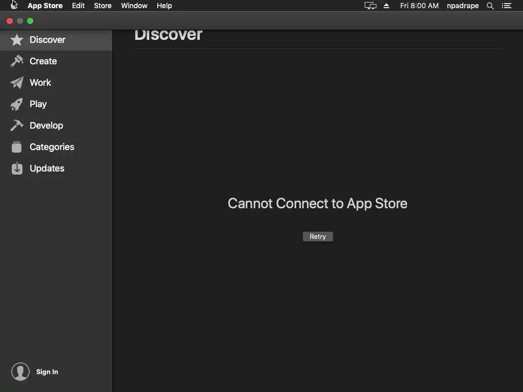Open the Apple menu icon
The height and width of the screenshot is (392, 523).
(x=14, y=5)
